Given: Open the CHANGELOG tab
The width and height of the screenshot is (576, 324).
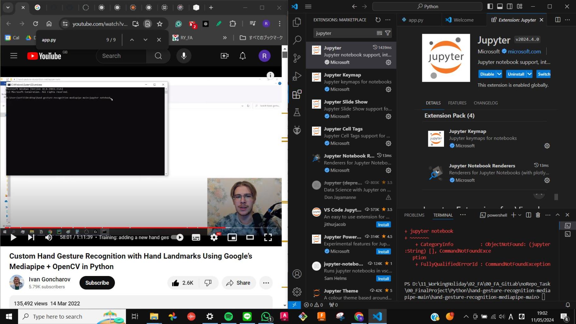Looking at the screenshot, I should (x=486, y=103).
